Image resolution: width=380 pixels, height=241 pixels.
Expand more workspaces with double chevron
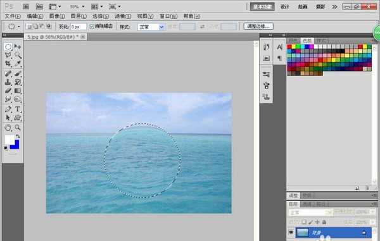[x=334, y=7]
